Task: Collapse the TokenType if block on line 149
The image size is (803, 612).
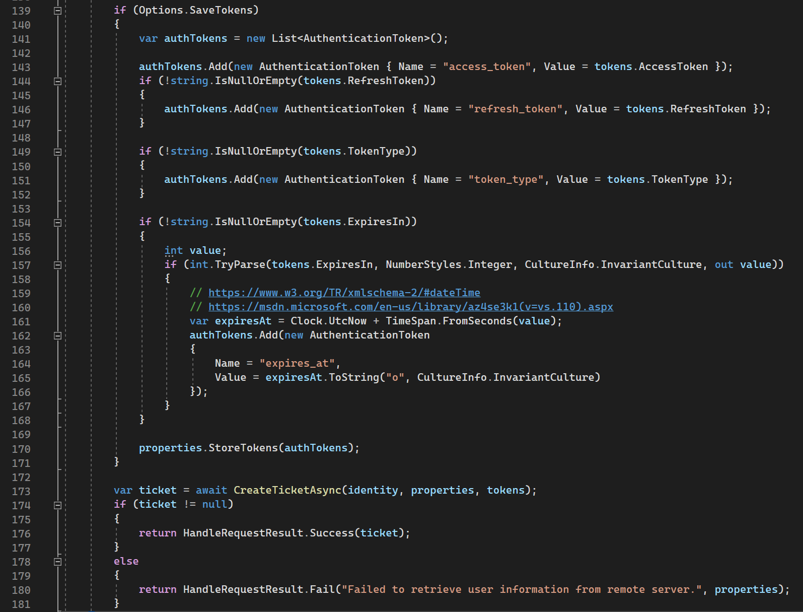Action: (x=58, y=152)
